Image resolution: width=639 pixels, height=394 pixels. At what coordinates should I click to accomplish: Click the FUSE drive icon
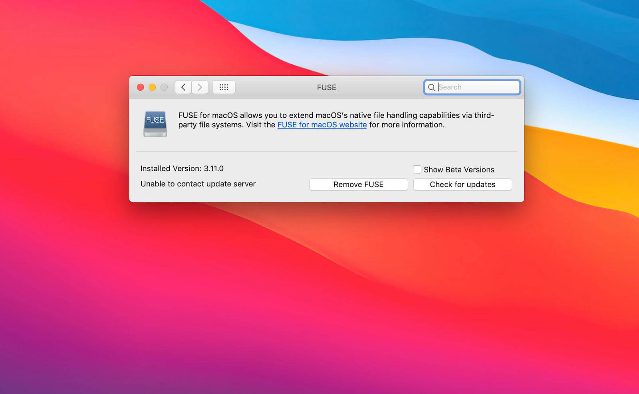pyautogui.click(x=155, y=124)
